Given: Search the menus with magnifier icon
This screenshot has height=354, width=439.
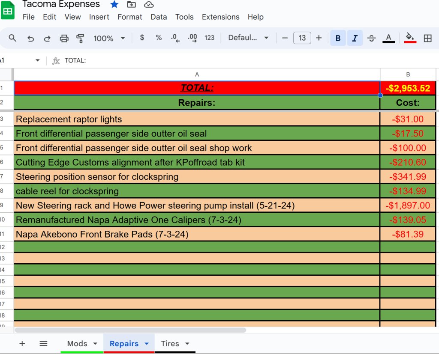Looking at the screenshot, I should 12,38.
